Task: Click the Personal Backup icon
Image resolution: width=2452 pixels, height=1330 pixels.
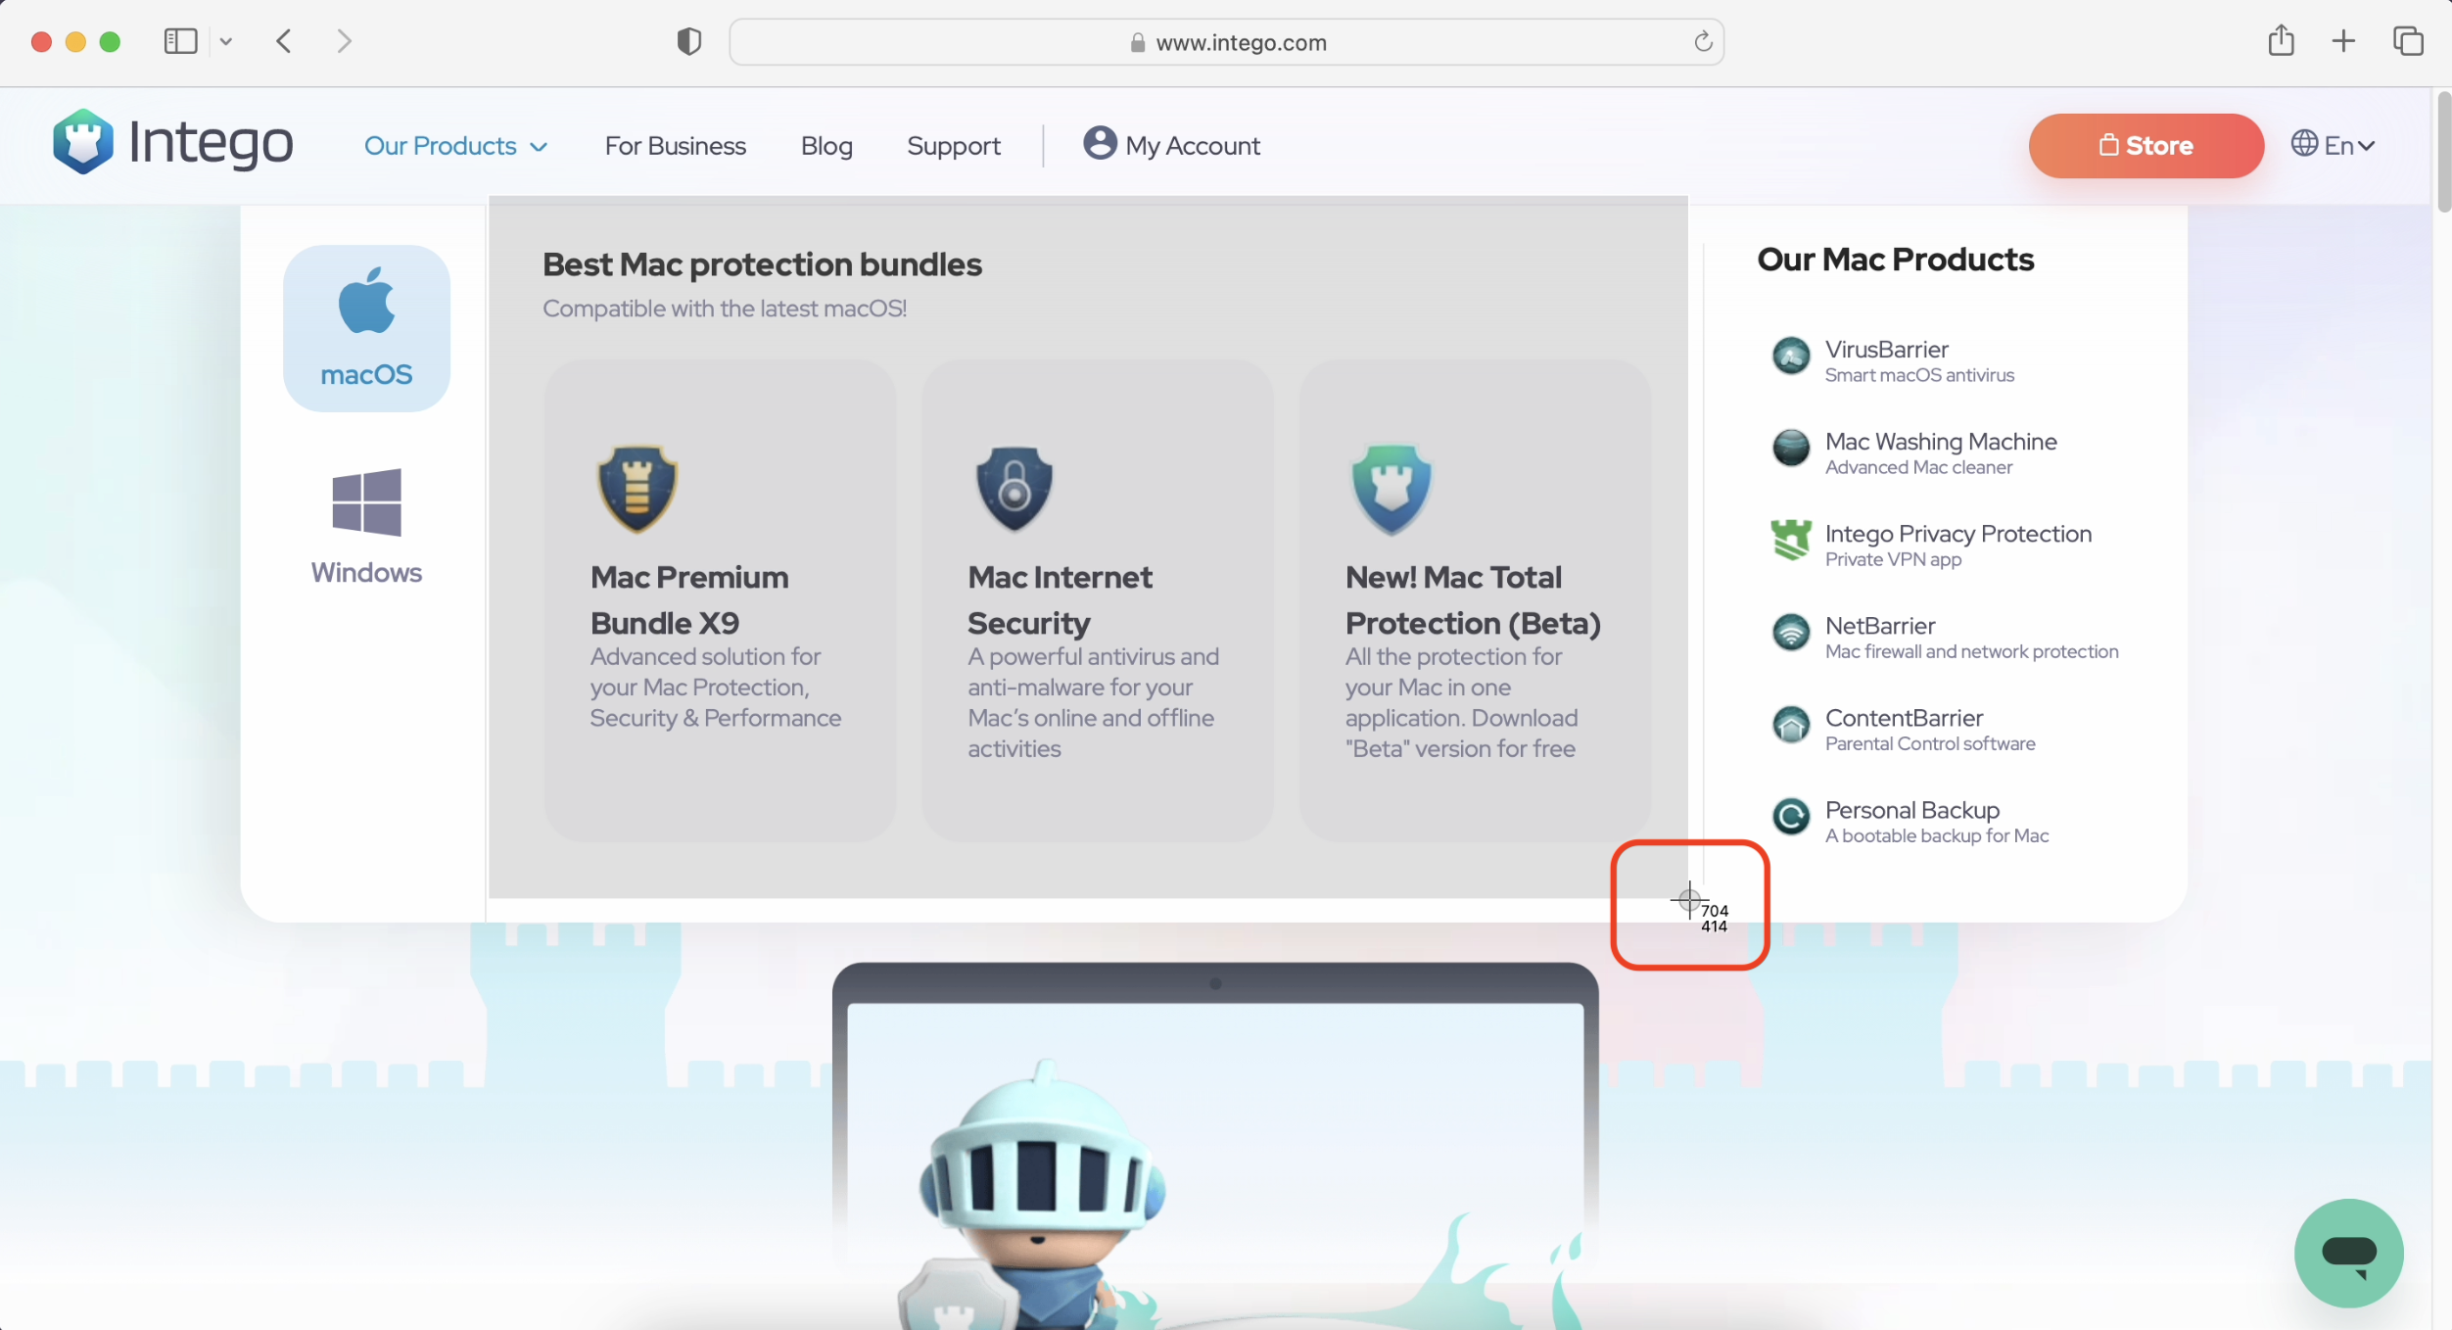Action: [x=1791, y=816]
